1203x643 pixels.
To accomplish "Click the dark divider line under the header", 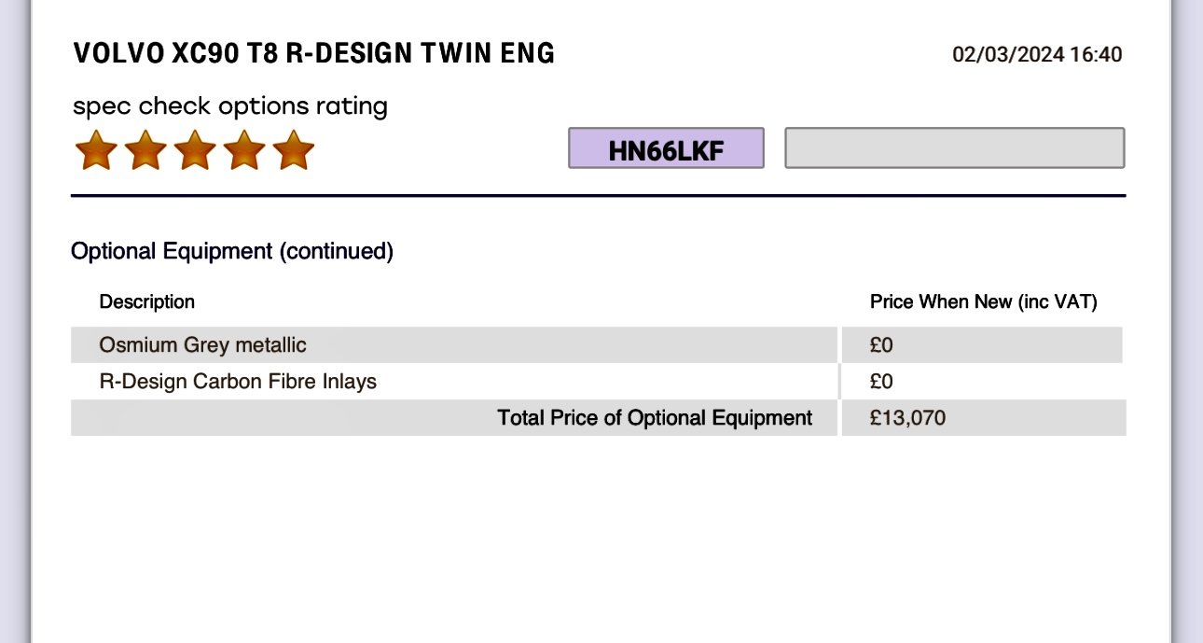I will point(598,196).
